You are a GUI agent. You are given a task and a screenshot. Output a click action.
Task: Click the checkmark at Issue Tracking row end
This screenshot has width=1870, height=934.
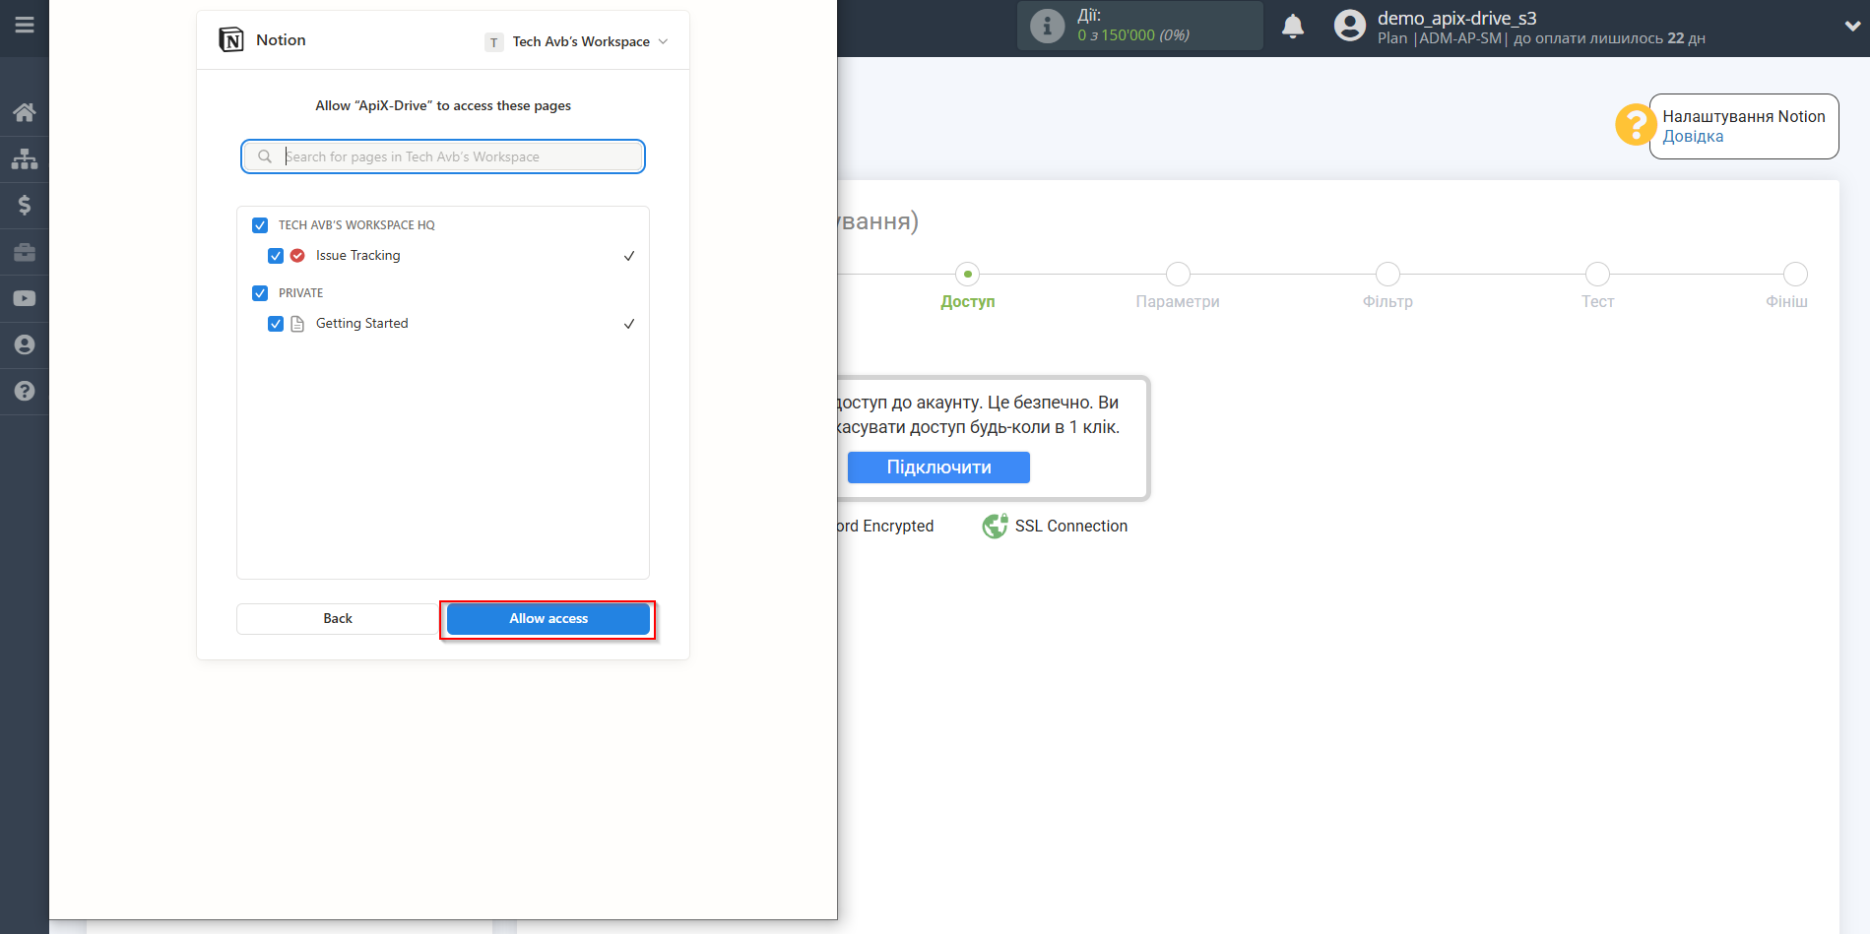pos(629,256)
